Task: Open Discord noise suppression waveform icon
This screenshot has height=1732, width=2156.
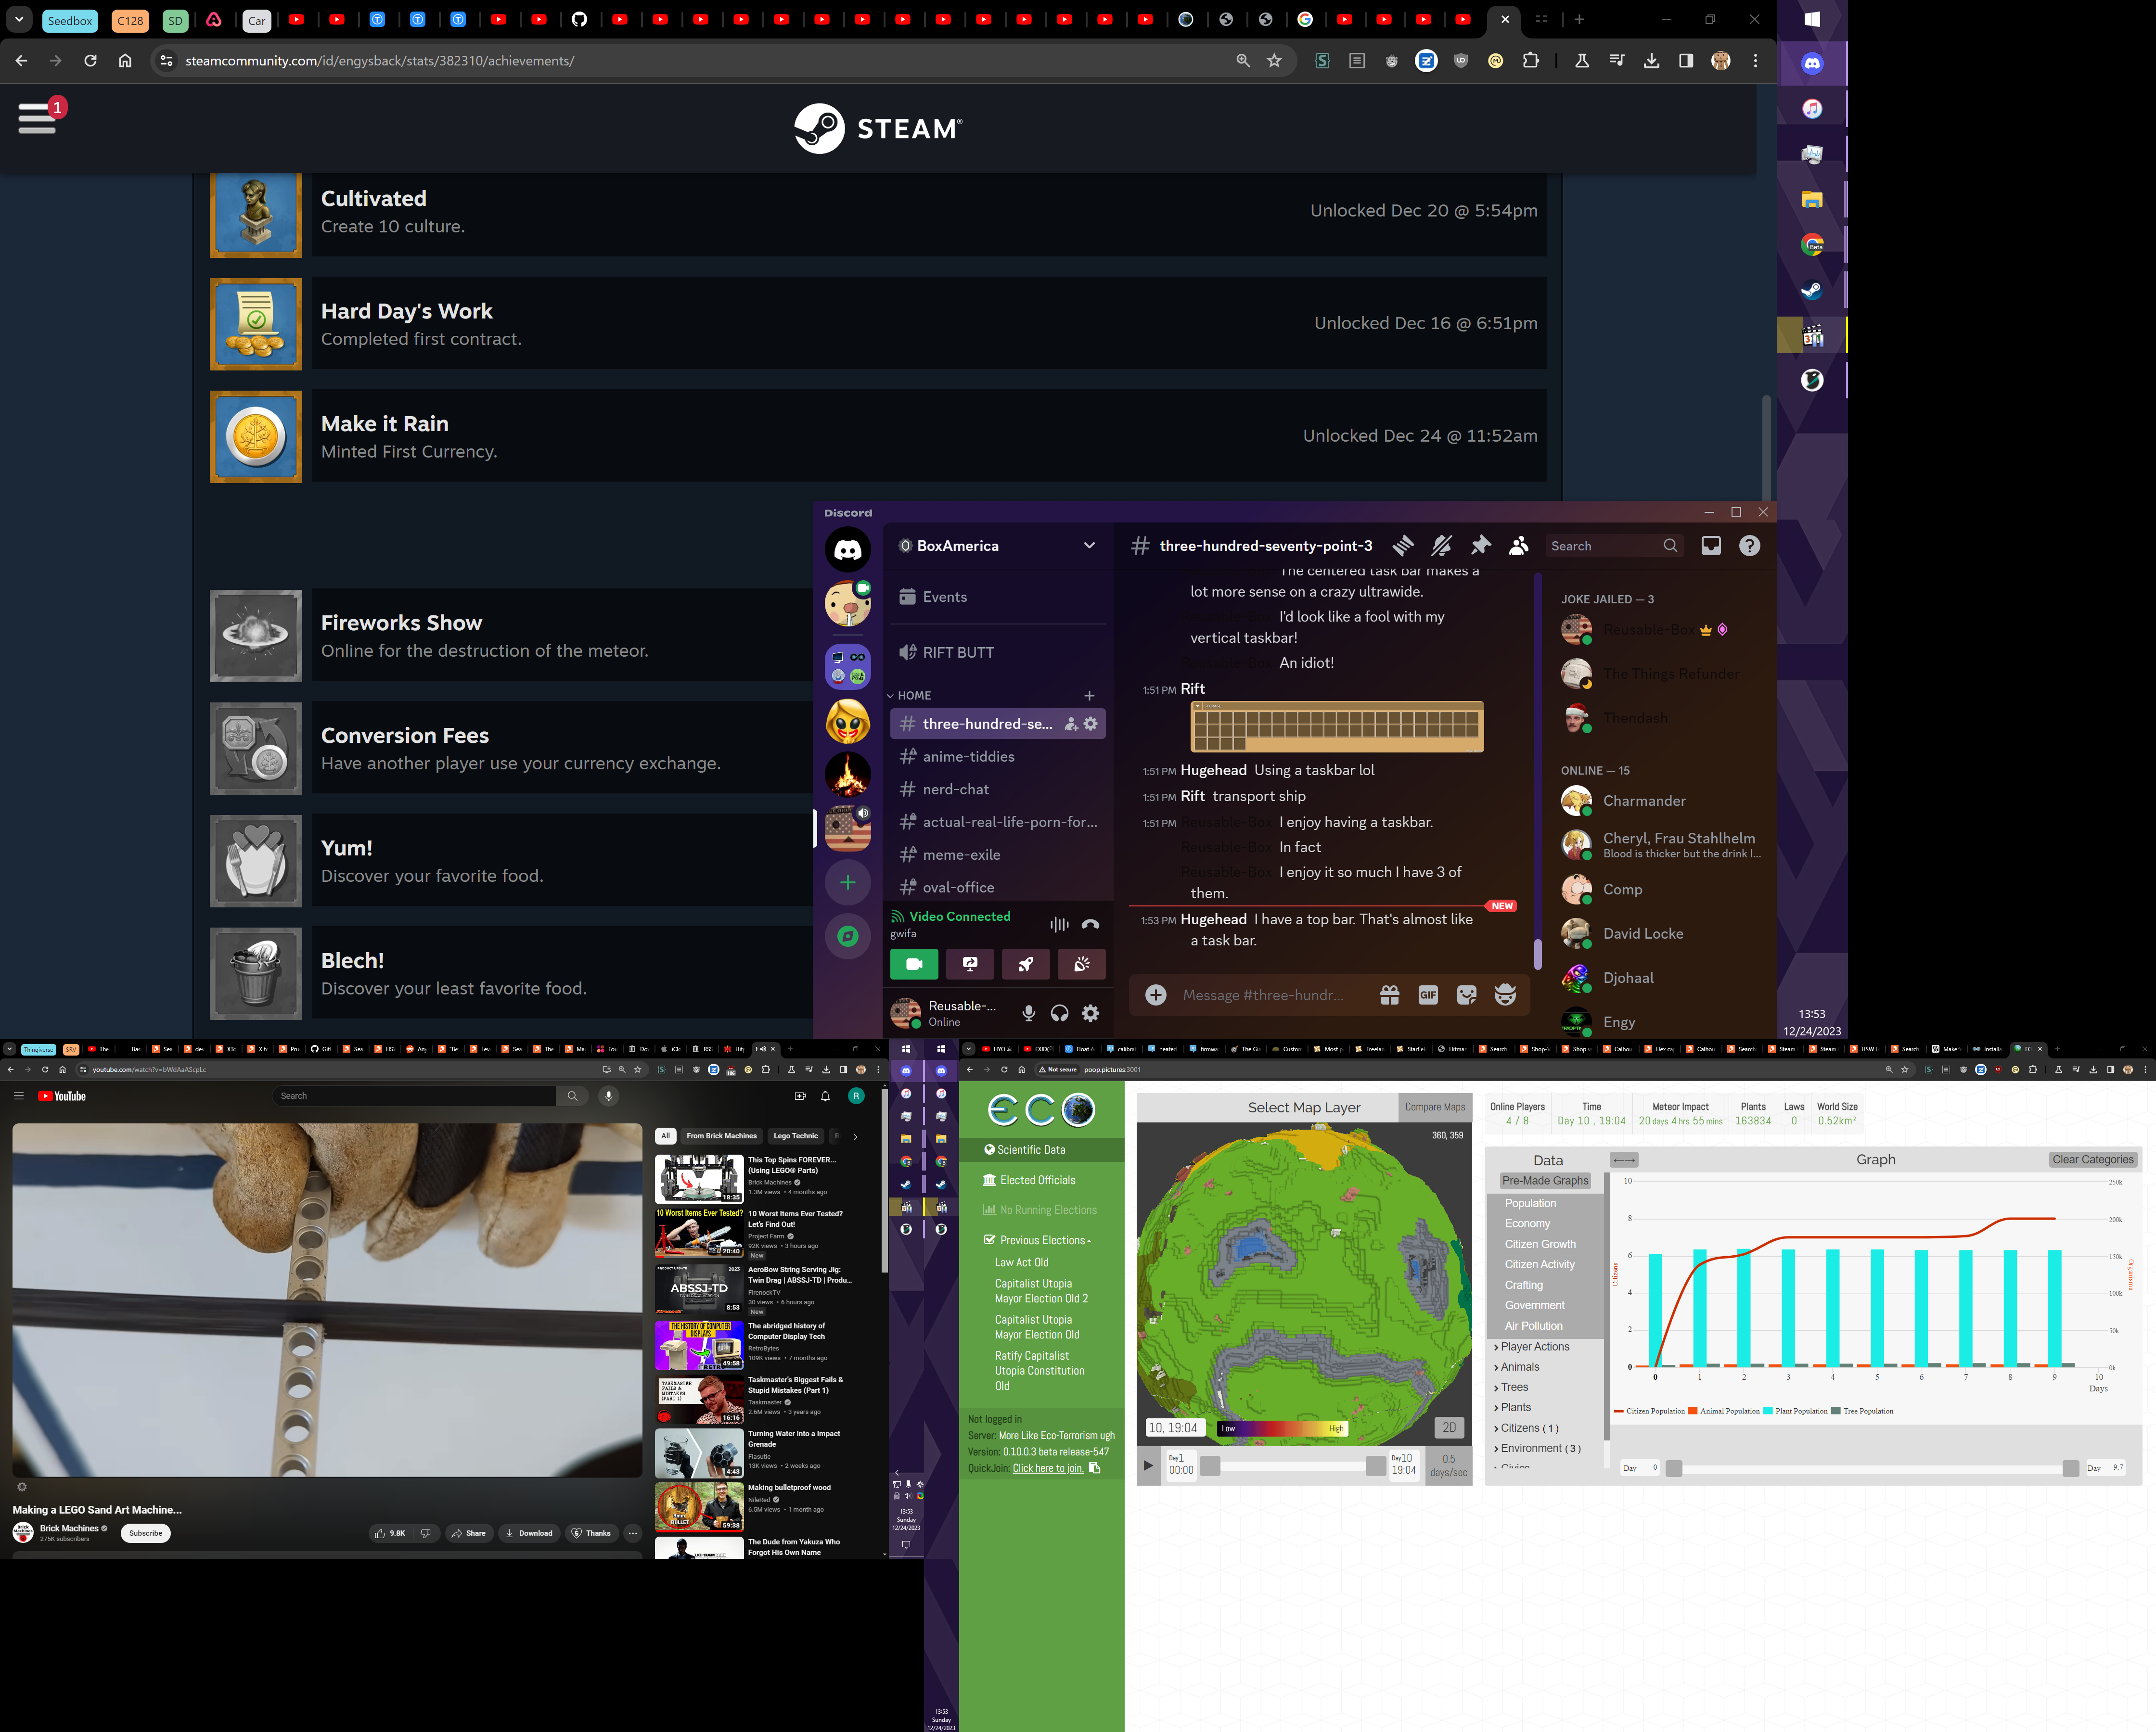Action: [x=1059, y=924]
